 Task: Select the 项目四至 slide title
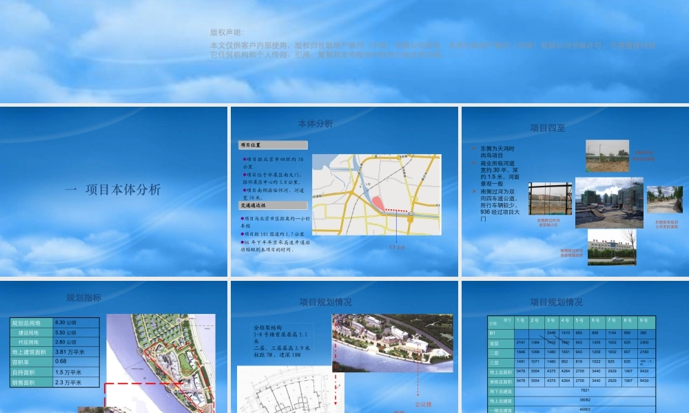pos(547,128)
